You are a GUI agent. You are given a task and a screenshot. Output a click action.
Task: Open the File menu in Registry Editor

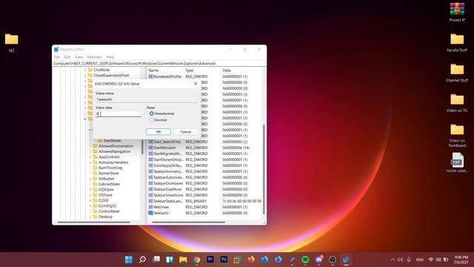tap(57, 57)
